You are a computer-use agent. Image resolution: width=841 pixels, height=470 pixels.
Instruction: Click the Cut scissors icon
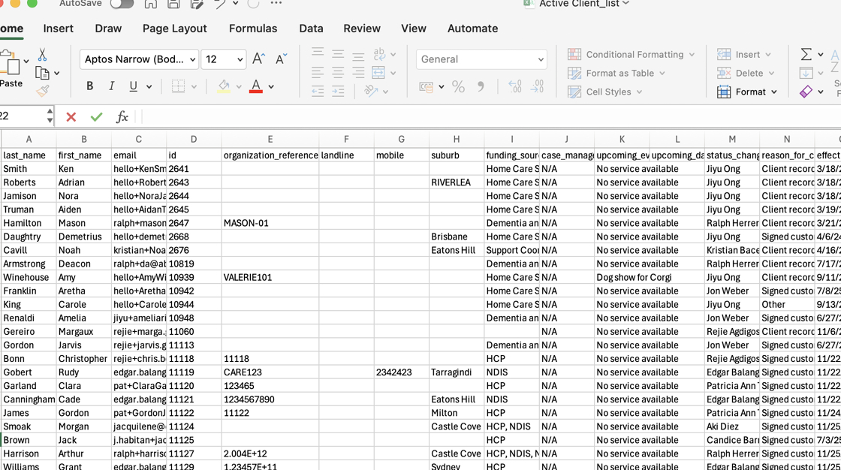(x=42, y=55)
